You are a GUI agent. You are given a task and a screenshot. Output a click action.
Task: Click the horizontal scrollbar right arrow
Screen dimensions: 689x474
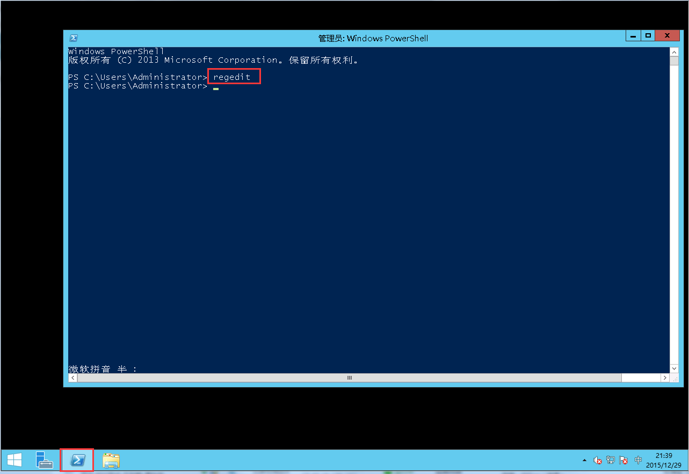coord(665,378)
